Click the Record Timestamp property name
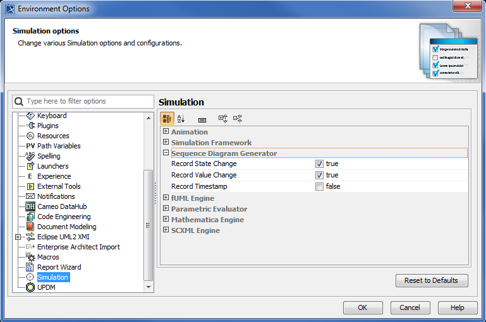Image resolution: width=486 pixels, height=322 pixels. tap(199, 186)
